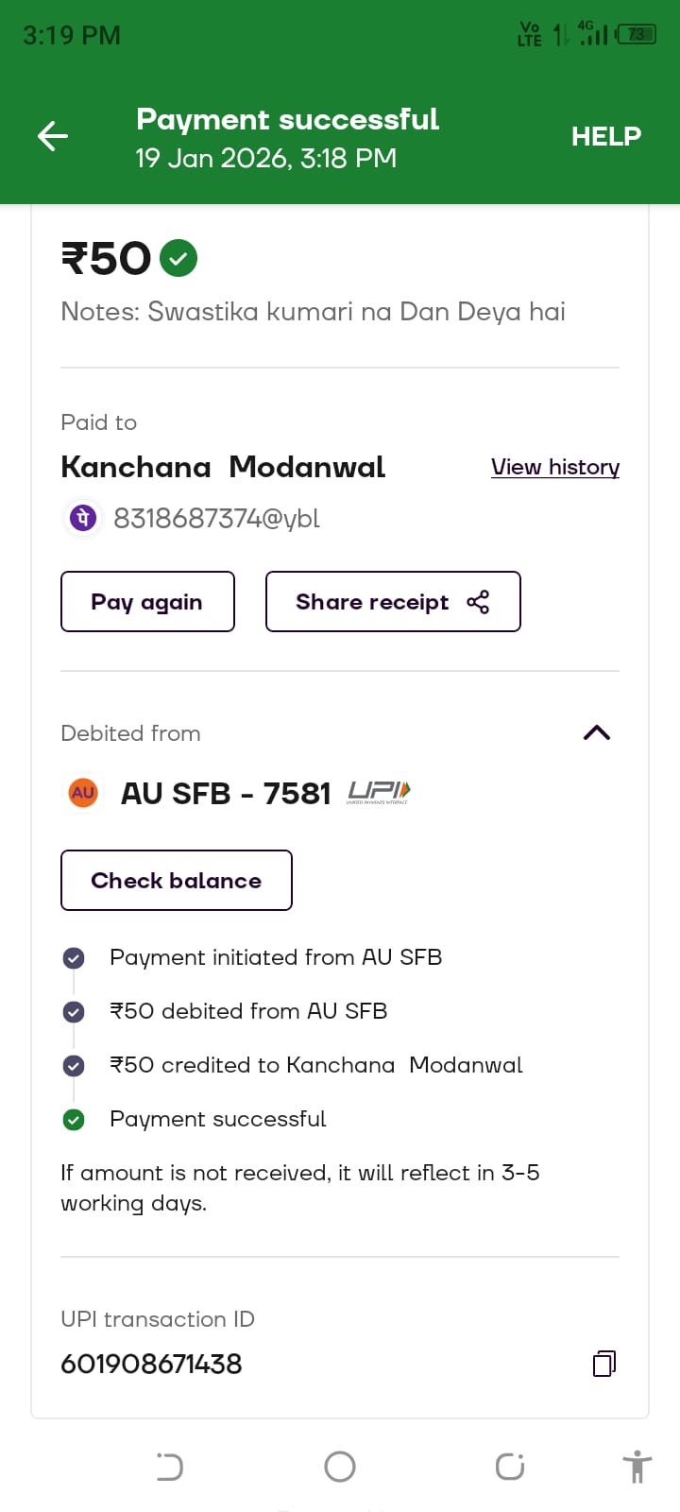Collapse the Debited from section
680x1512 pixels.
coord(597,733)
